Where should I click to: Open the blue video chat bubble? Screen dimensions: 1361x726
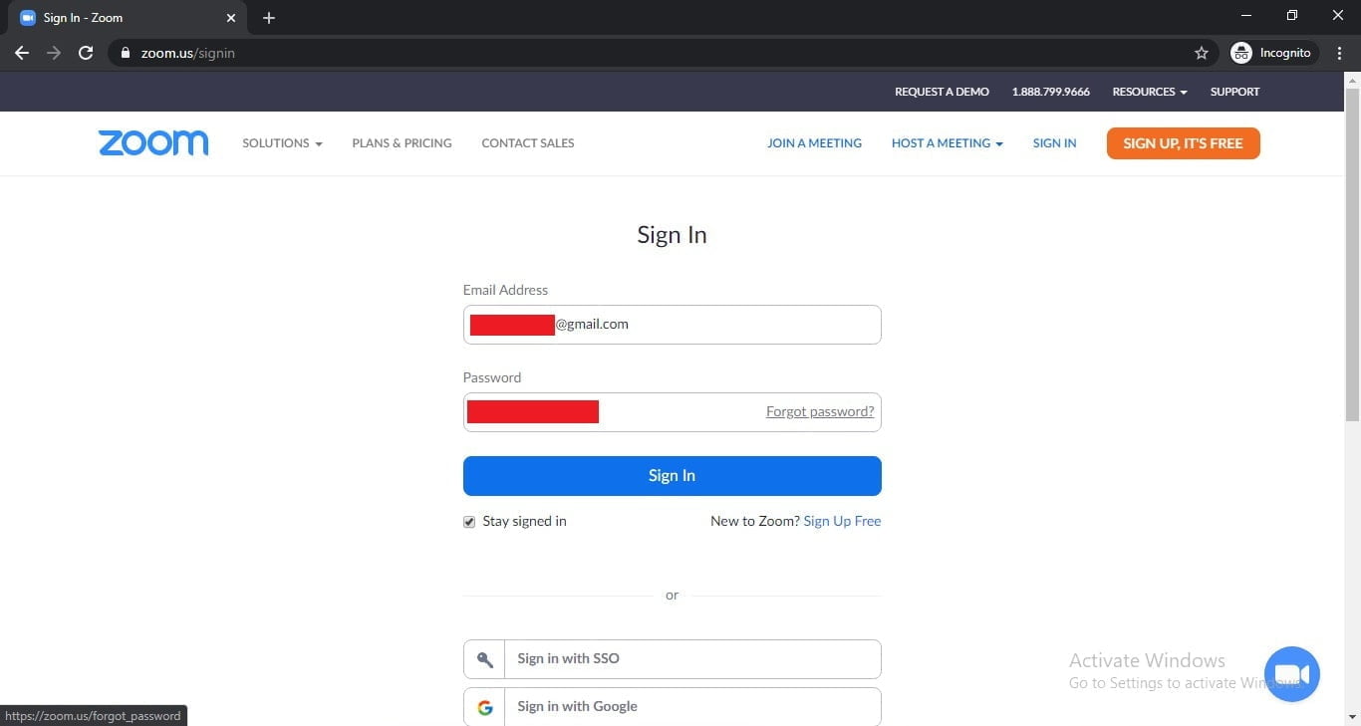[x=1292, y=674]
